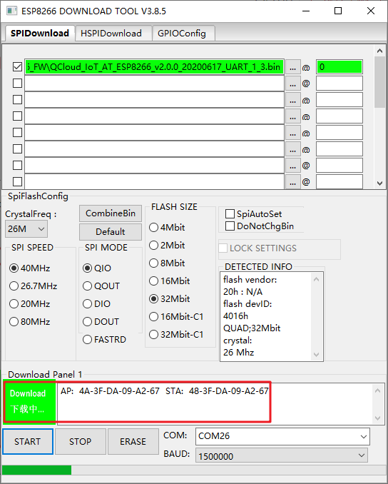
Task: Click up arrow of DETECTED INFO scrollbar
Action: tap(316, 279)
